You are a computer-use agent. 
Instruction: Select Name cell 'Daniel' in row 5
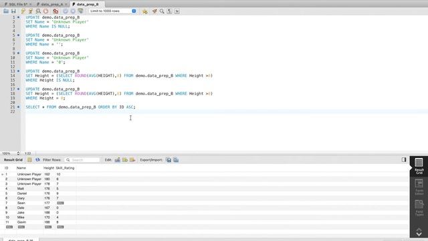(22, 193)
